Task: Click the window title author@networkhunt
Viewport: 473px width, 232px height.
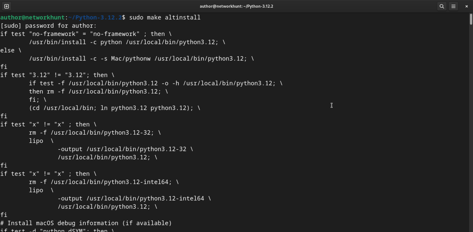Action: coord(236,6)
